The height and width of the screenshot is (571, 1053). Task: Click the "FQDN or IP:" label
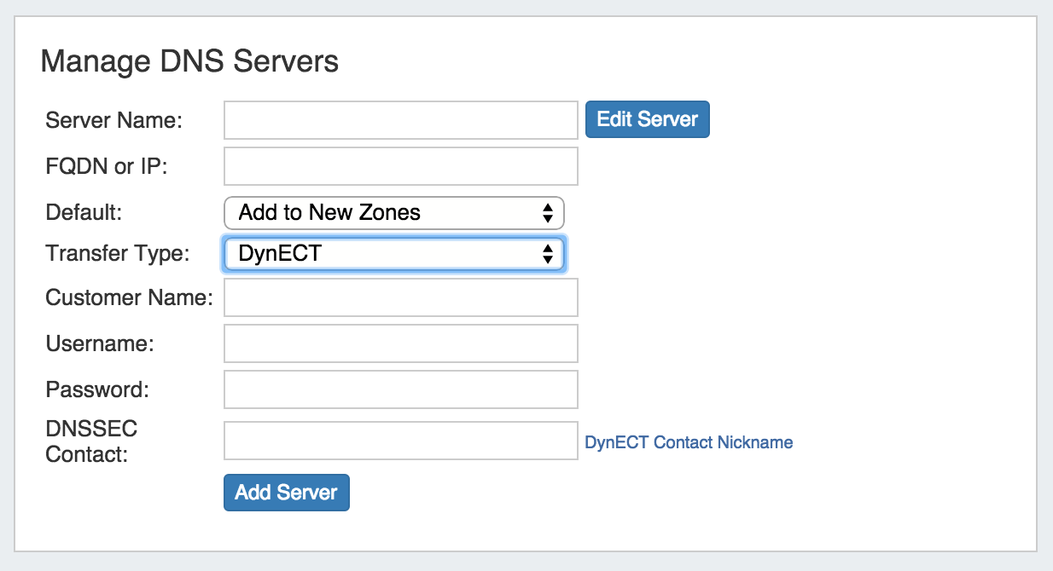click(107, 166)
